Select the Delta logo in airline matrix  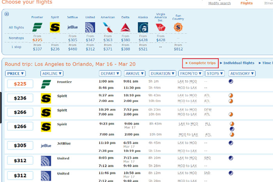click(125, 27)
